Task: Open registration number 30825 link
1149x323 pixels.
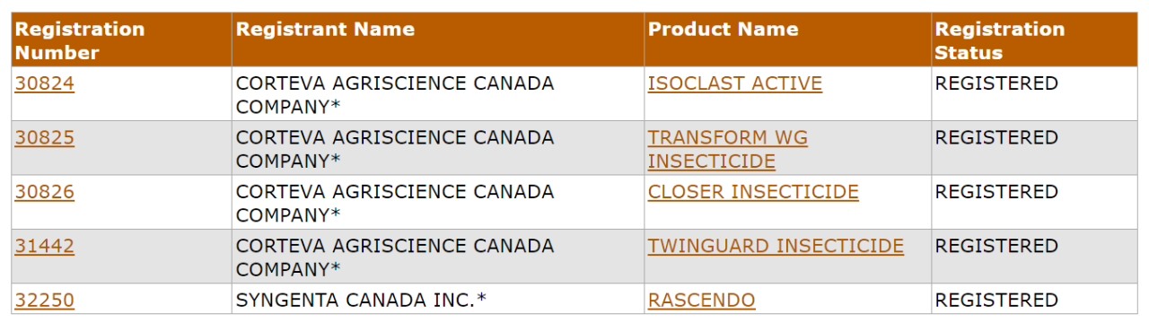Action: pos(44,138)
